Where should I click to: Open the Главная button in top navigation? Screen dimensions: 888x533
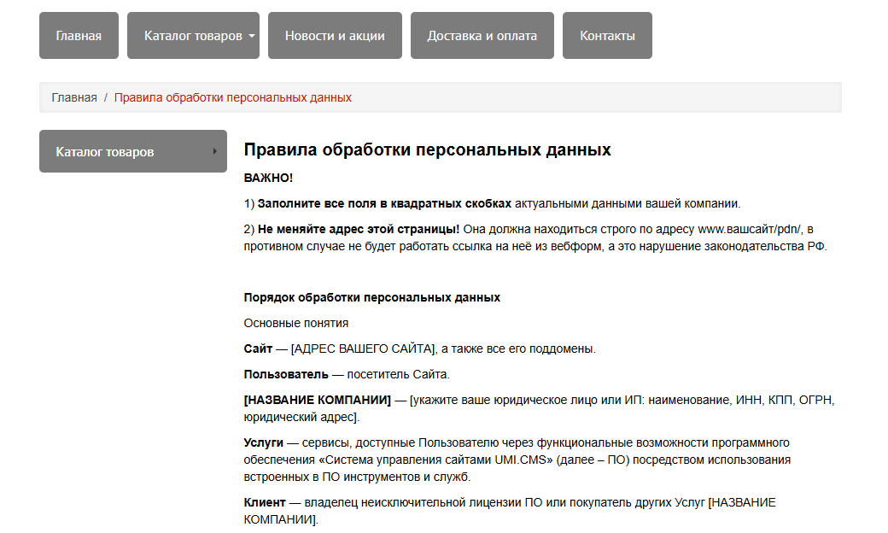[79, 36]
